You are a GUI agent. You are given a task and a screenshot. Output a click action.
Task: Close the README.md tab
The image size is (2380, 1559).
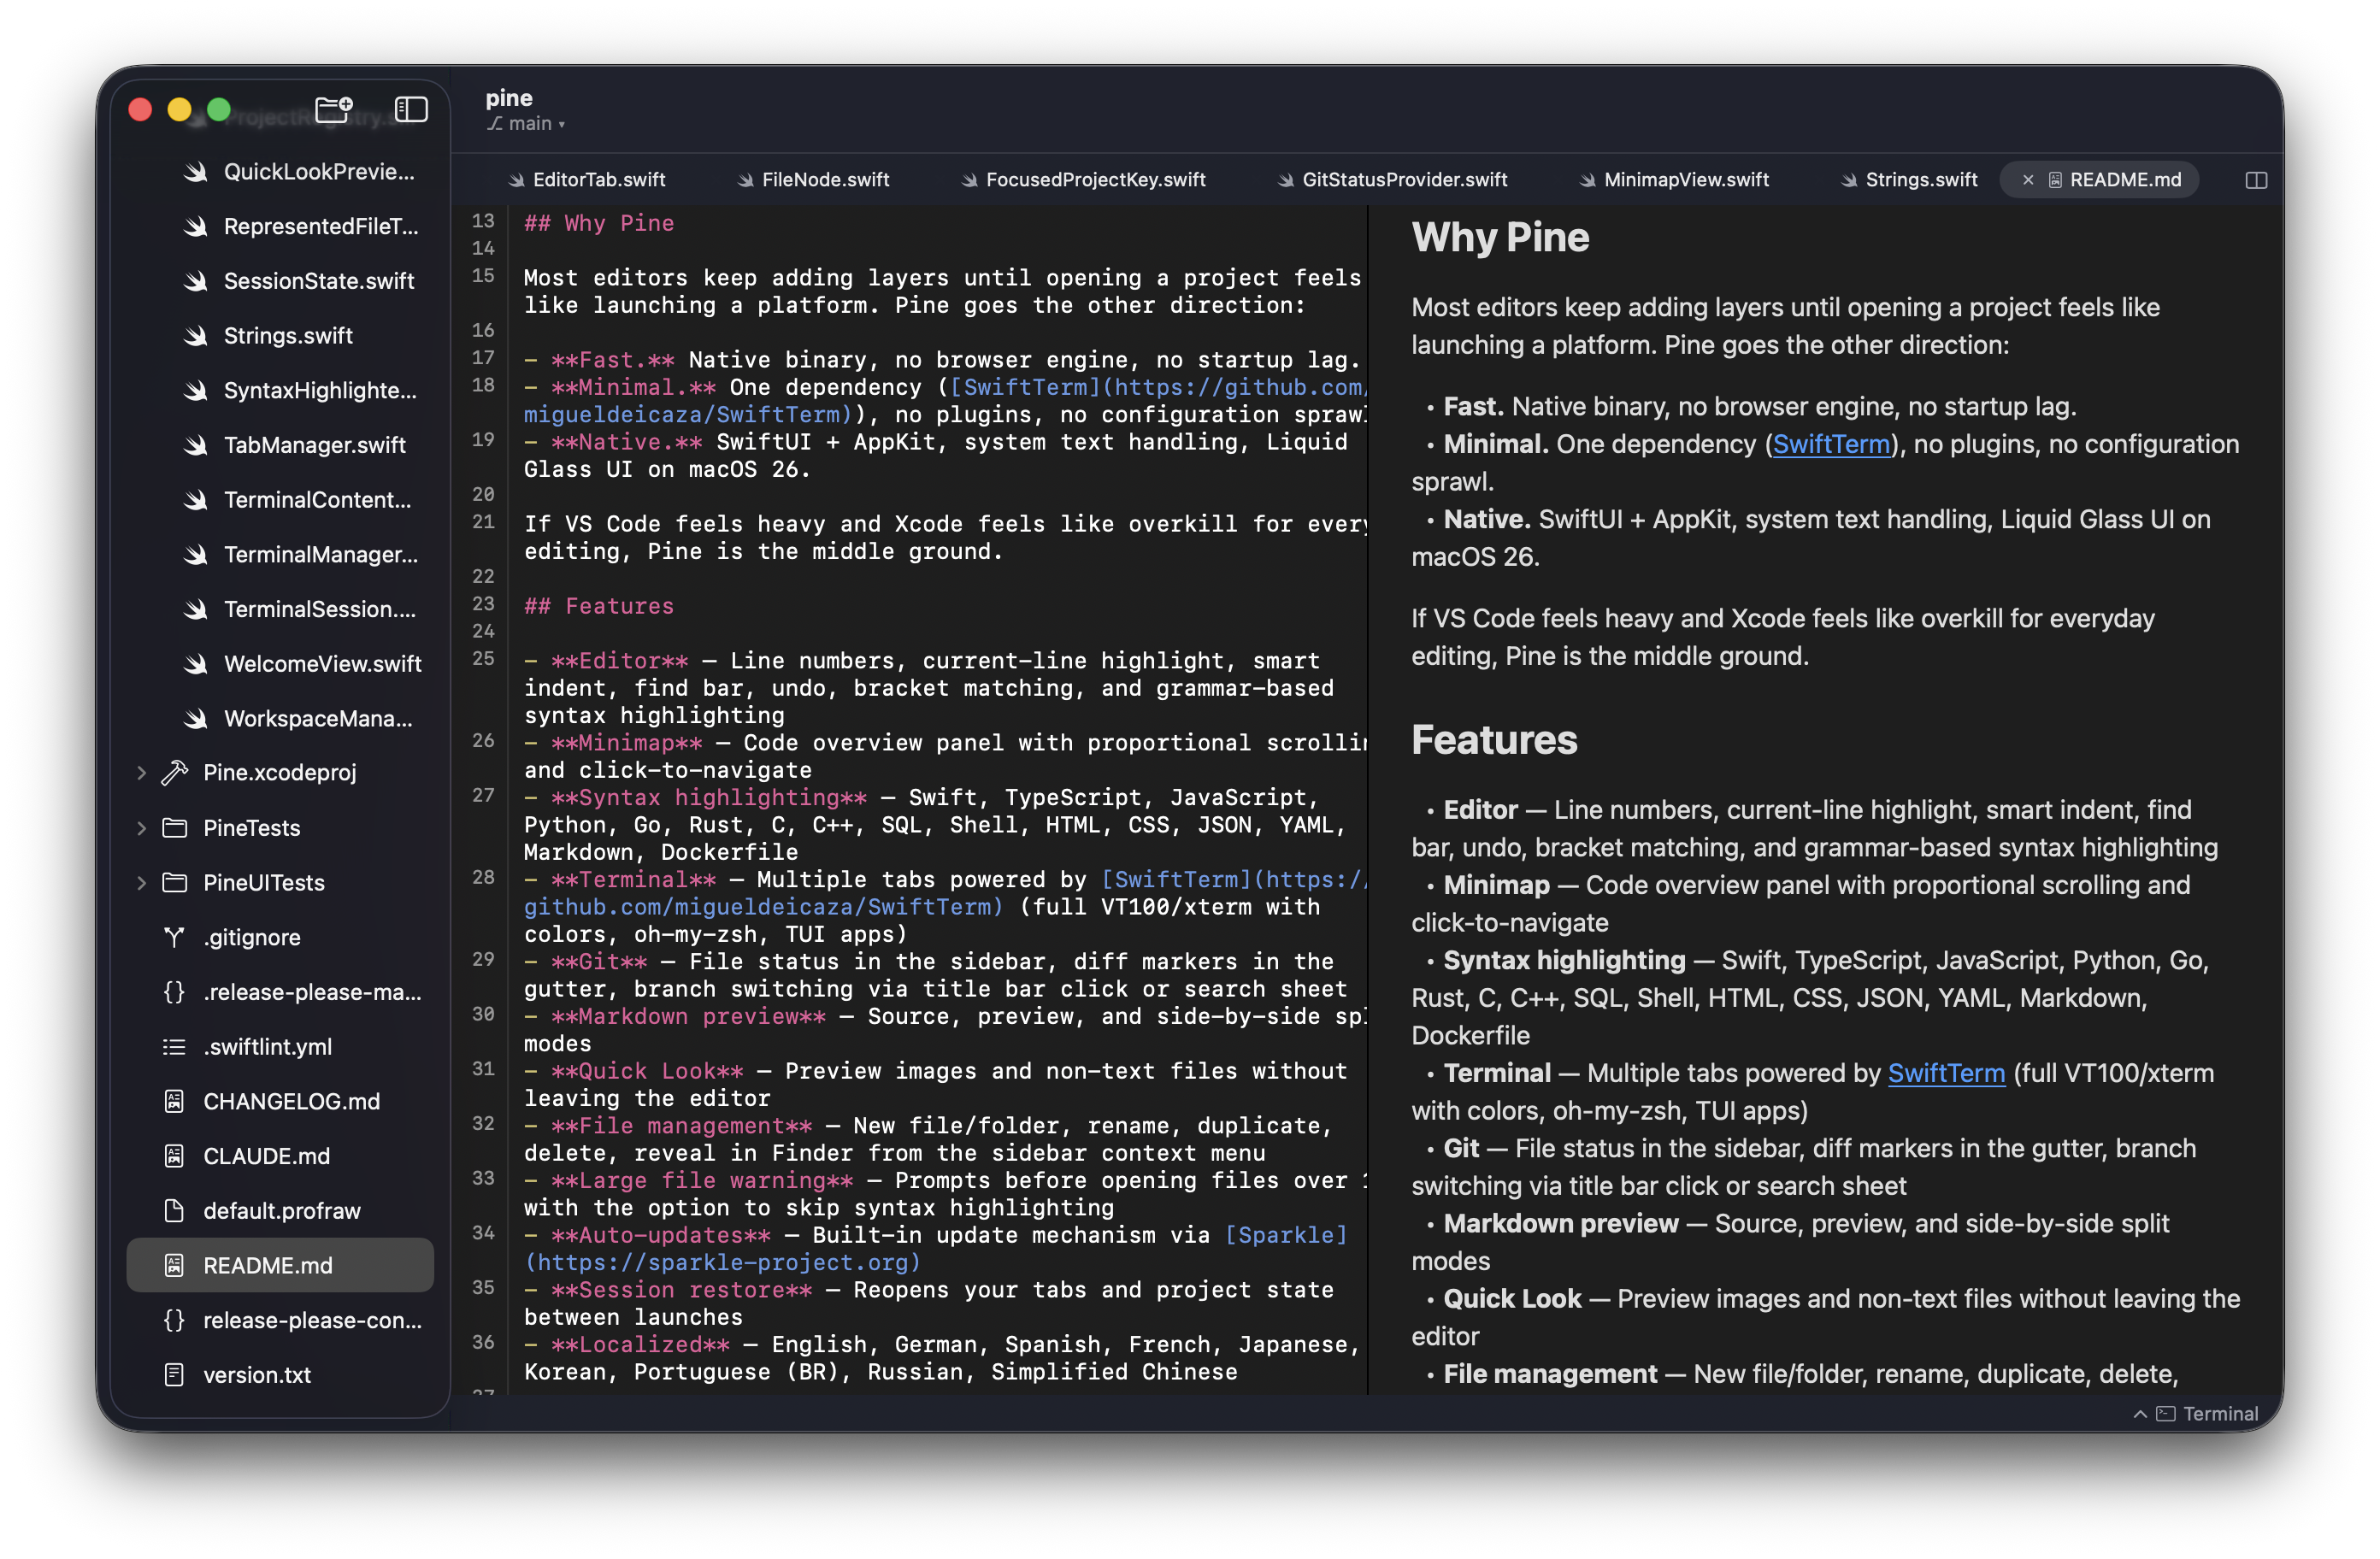(x=2028, y=180)
